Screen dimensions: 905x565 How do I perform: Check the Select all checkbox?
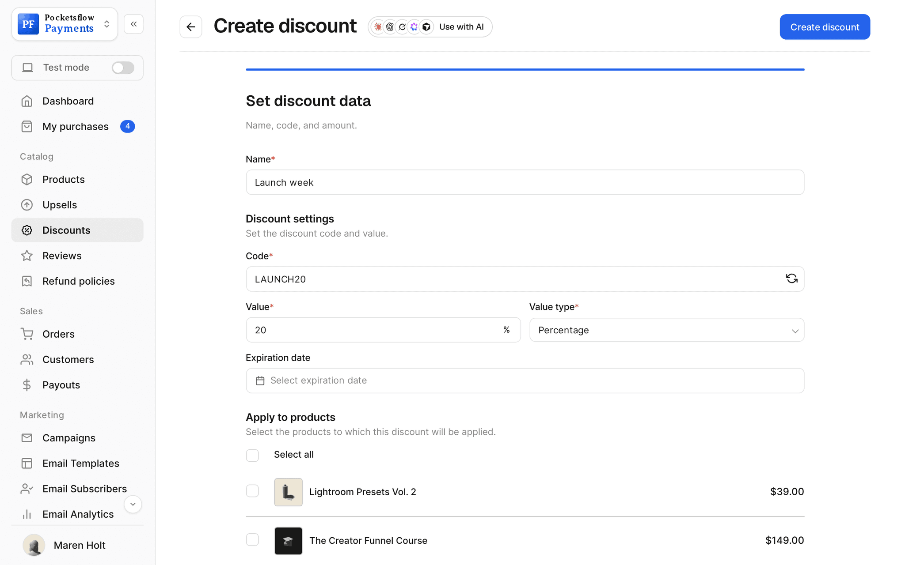[x=252, y=455]
